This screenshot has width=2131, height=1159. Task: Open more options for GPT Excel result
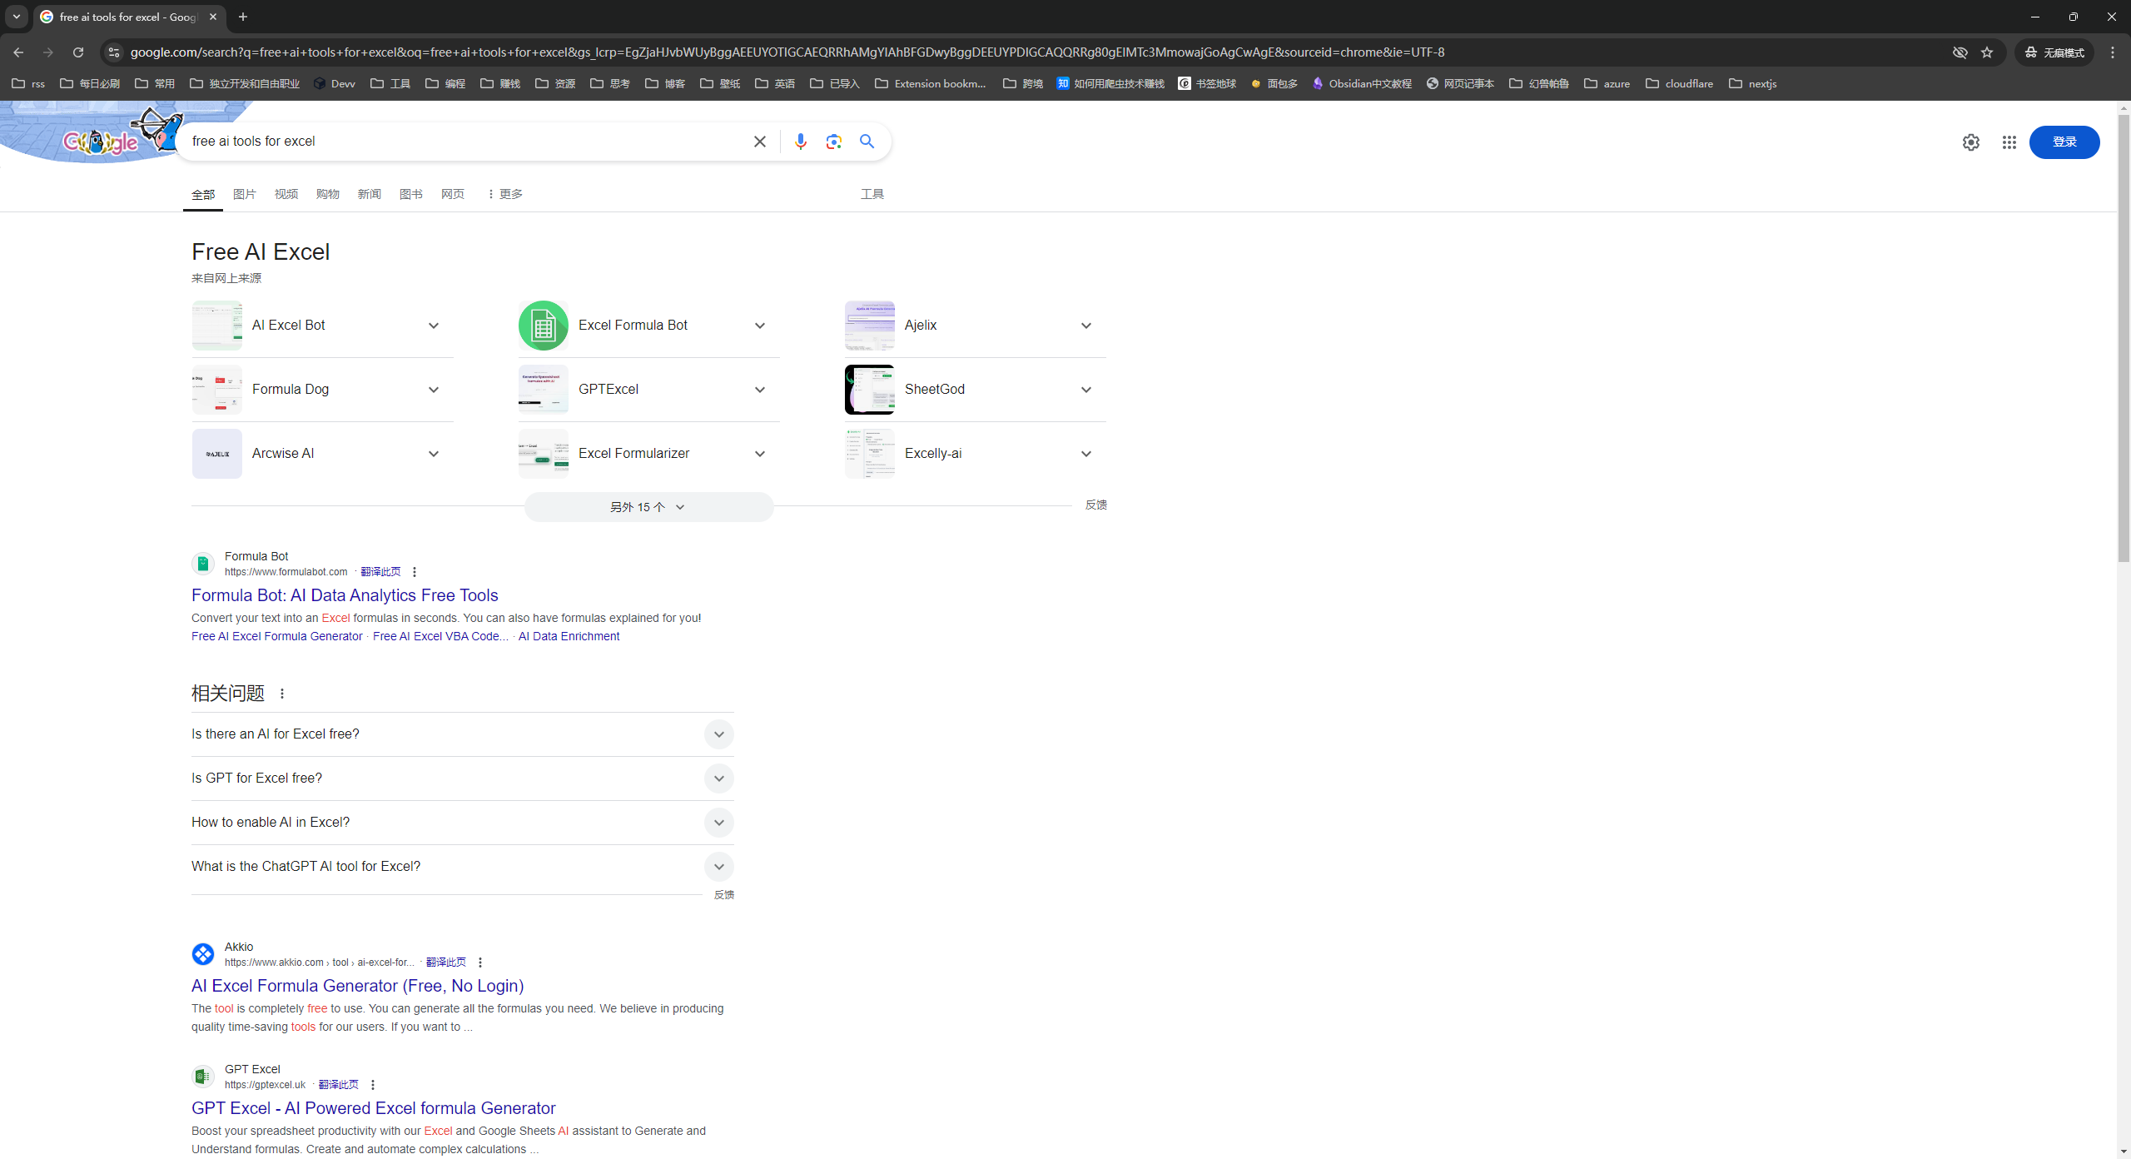[373, 1085]
